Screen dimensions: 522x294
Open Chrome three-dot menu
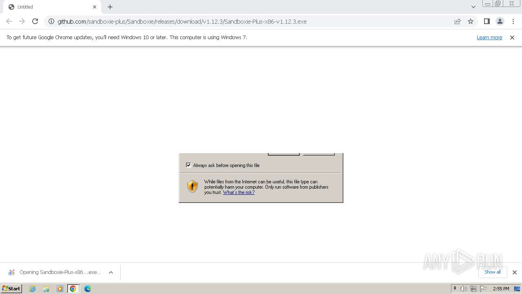[x=513, y=21]
